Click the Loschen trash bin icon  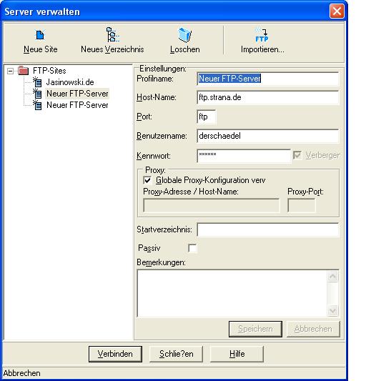(184, 35)
